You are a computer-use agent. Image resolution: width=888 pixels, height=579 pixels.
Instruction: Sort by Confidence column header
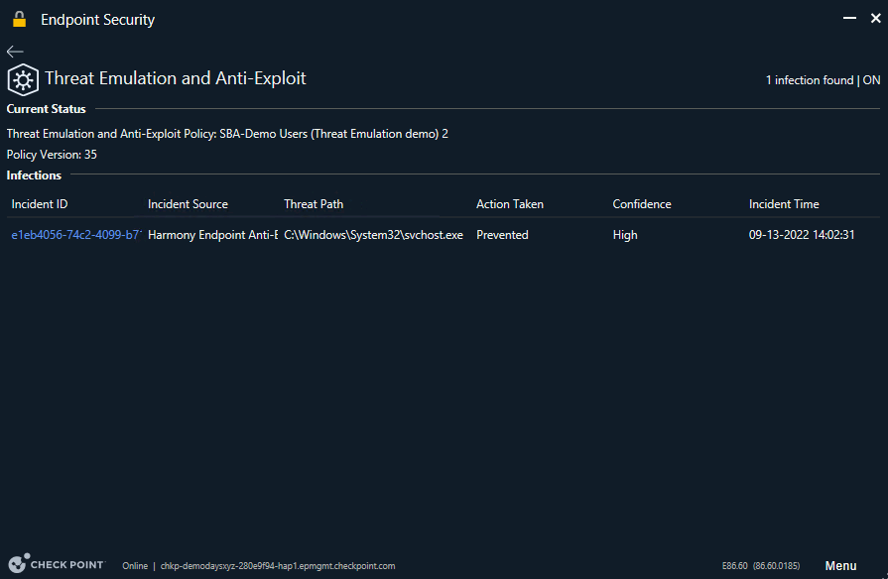pyautogui.click(x=642, y=204)
